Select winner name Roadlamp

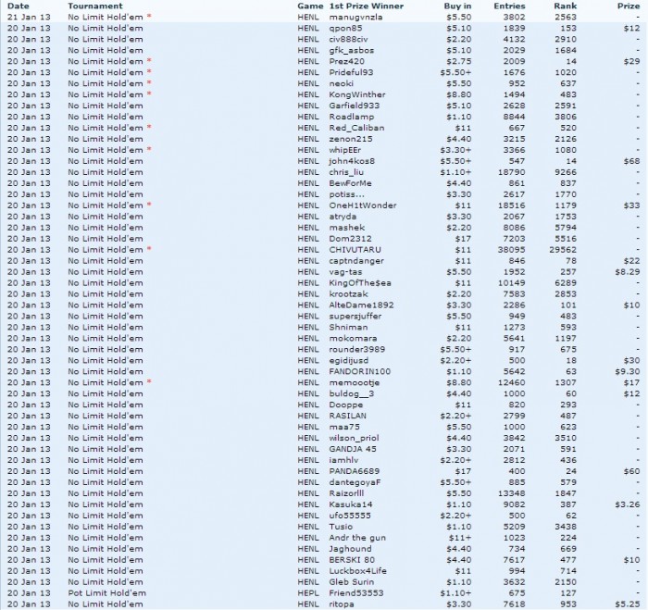(352, 117)
